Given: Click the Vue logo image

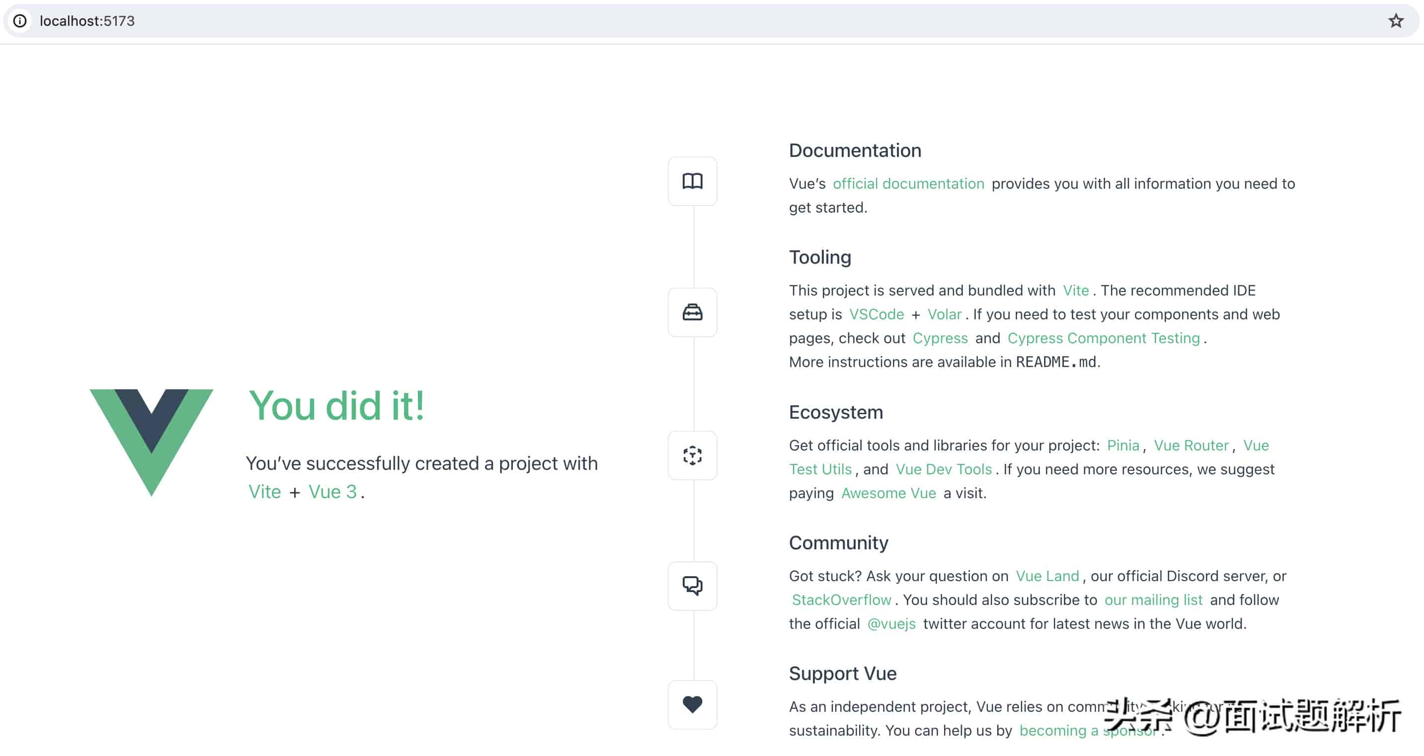Looking at the screenshot, I should coord(152,442).
